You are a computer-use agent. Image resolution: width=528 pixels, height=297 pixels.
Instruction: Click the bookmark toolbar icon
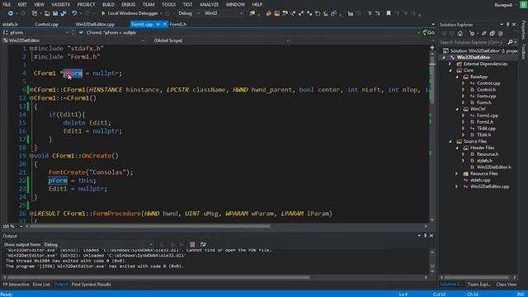click(x=389, y=13)
